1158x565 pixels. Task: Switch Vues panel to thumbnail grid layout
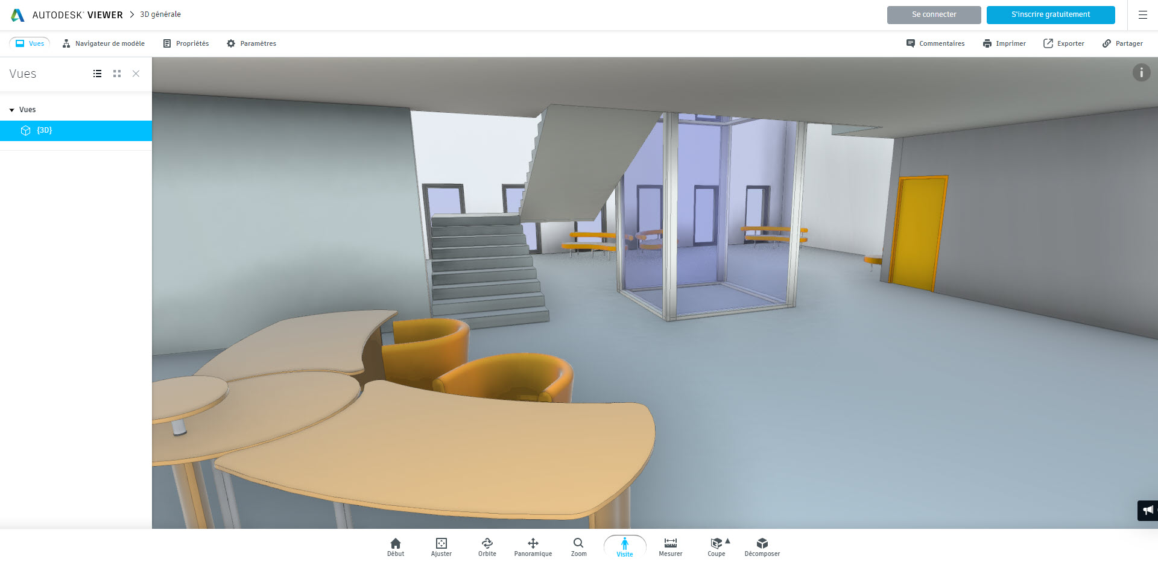117,74
